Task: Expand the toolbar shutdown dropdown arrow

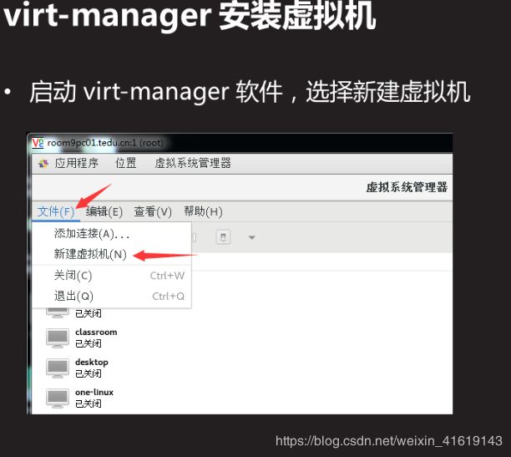Action: click(x=251, y=237)
